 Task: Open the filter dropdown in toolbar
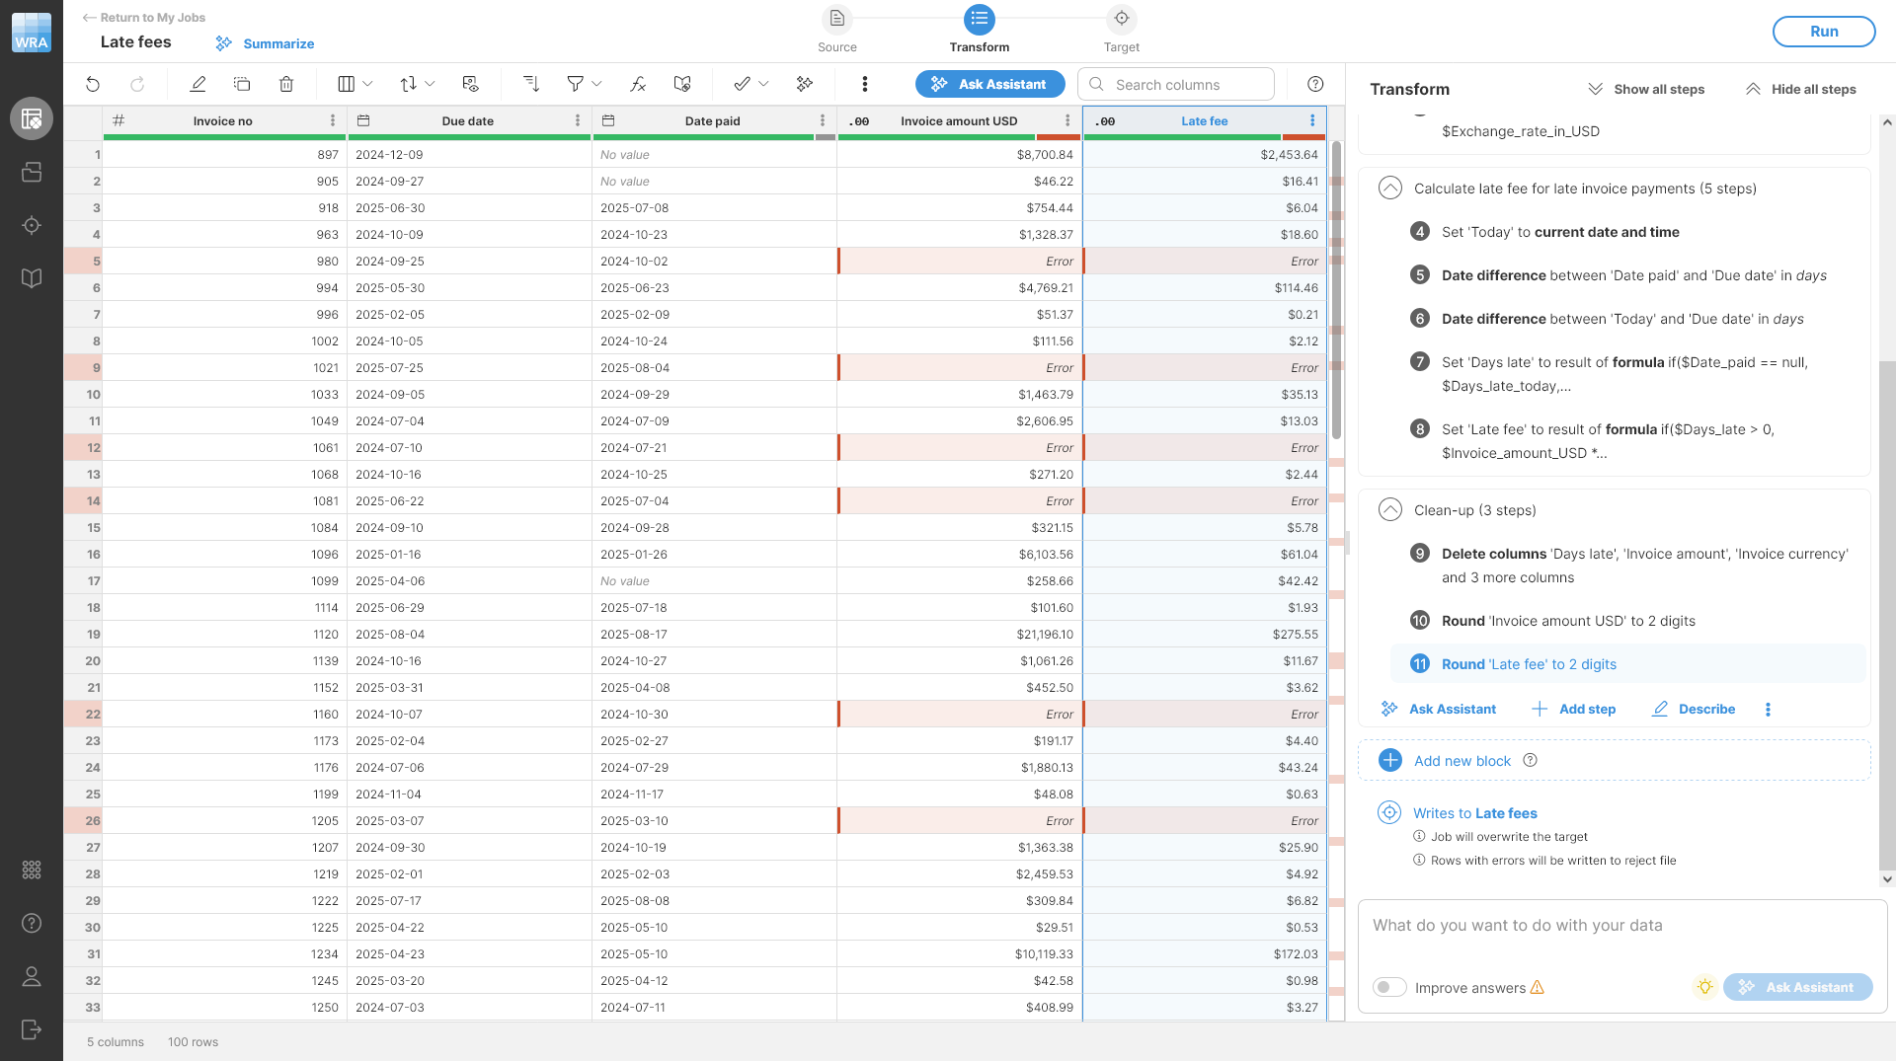coord(584,85)
